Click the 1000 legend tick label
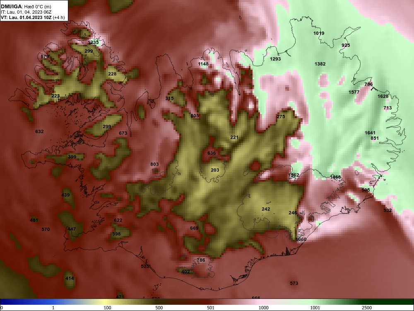 pyautogui.click(x=263, y=308)
